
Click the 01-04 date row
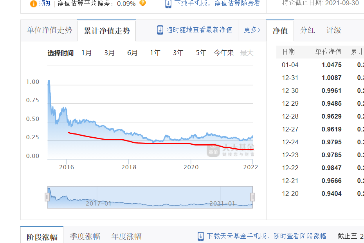tap(290, 65)
